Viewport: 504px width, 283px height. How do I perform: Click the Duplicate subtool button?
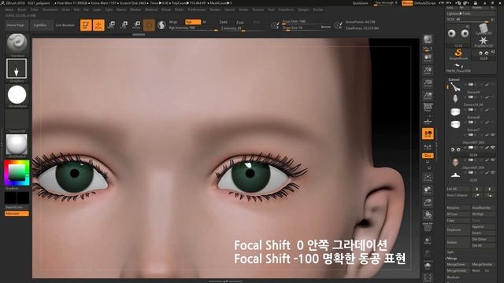[x=458, y=230]
